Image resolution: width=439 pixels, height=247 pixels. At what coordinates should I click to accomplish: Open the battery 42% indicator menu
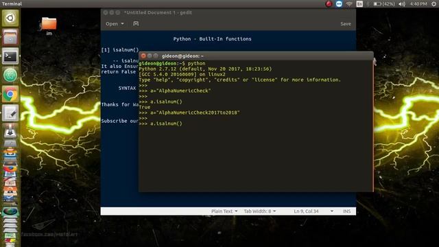[x=384, y=4]
